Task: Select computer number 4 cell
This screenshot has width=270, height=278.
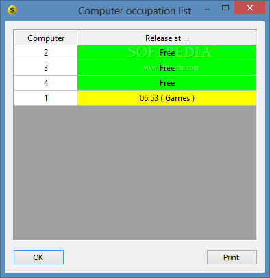Action: pyautogui.click(x=46, y=83)
